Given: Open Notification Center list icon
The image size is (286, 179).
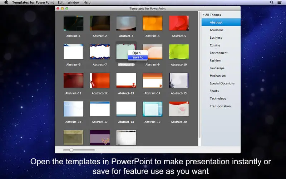Looking at the screenshot, I should point(279,3).
